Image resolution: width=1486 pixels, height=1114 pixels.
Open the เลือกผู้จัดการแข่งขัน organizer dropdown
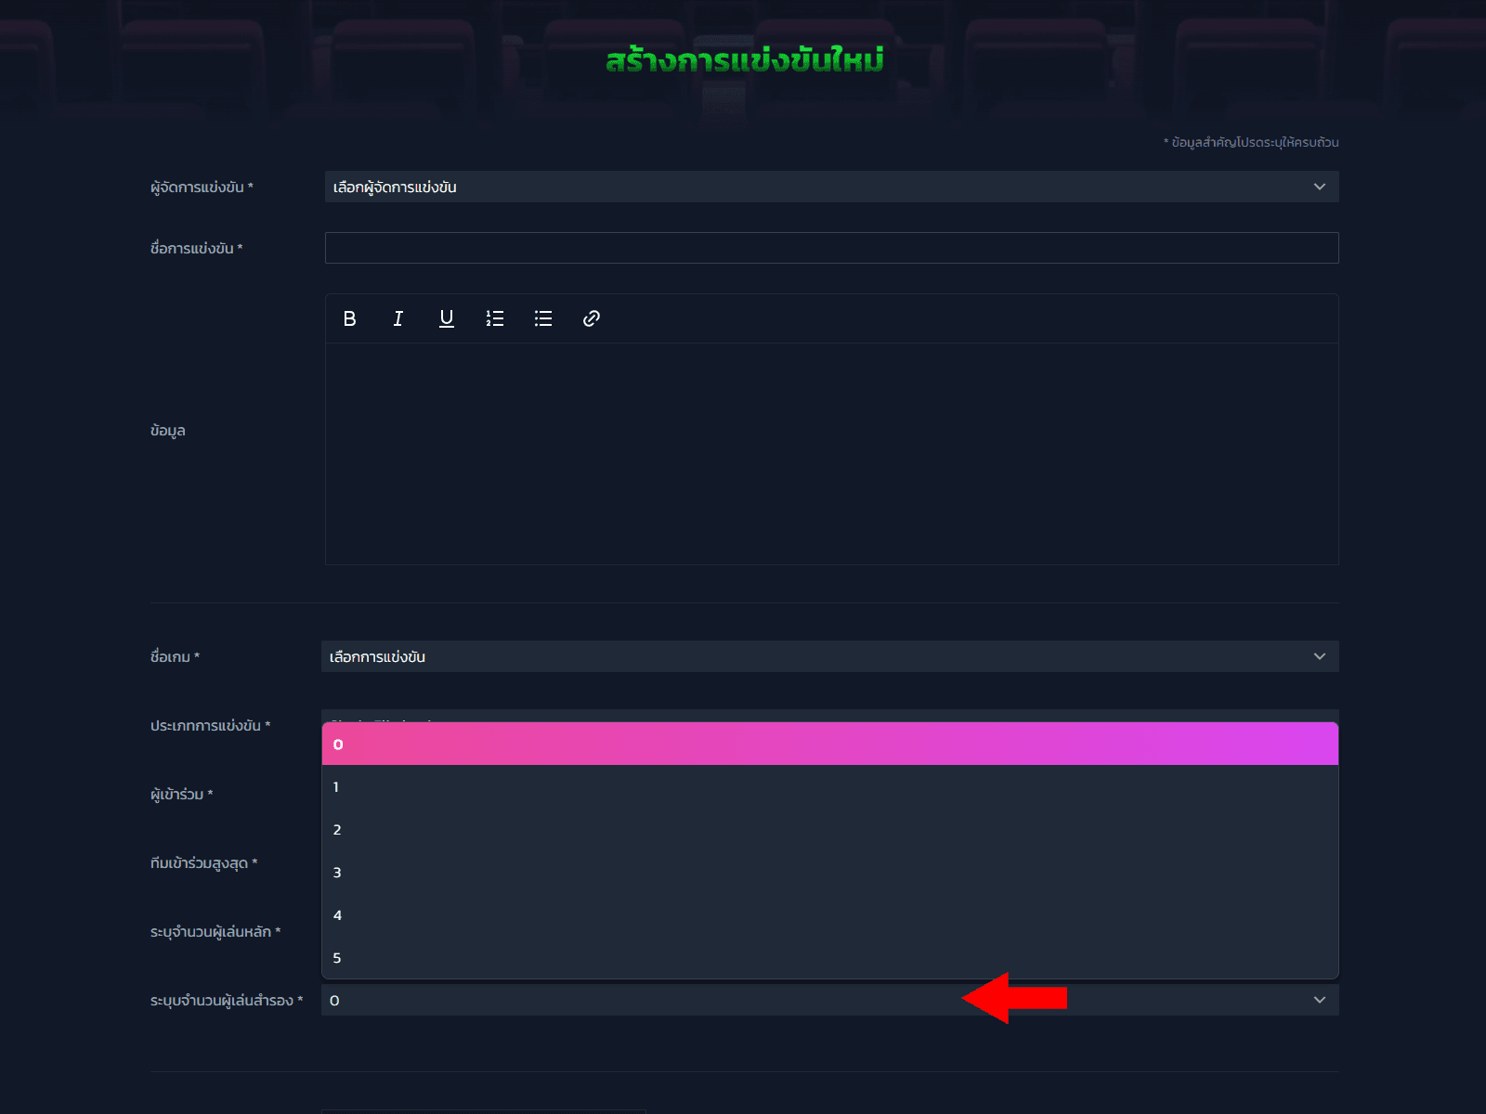click(817, 187)
